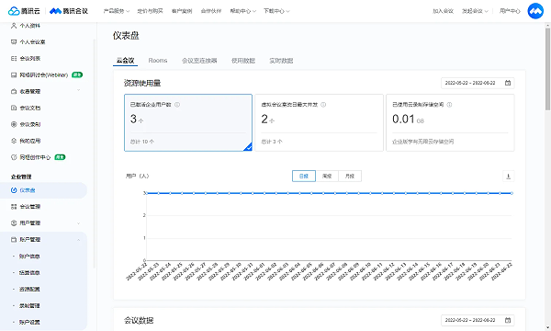
Task: Open the 合作伙伴 link
Action: (x=211, y=11)
